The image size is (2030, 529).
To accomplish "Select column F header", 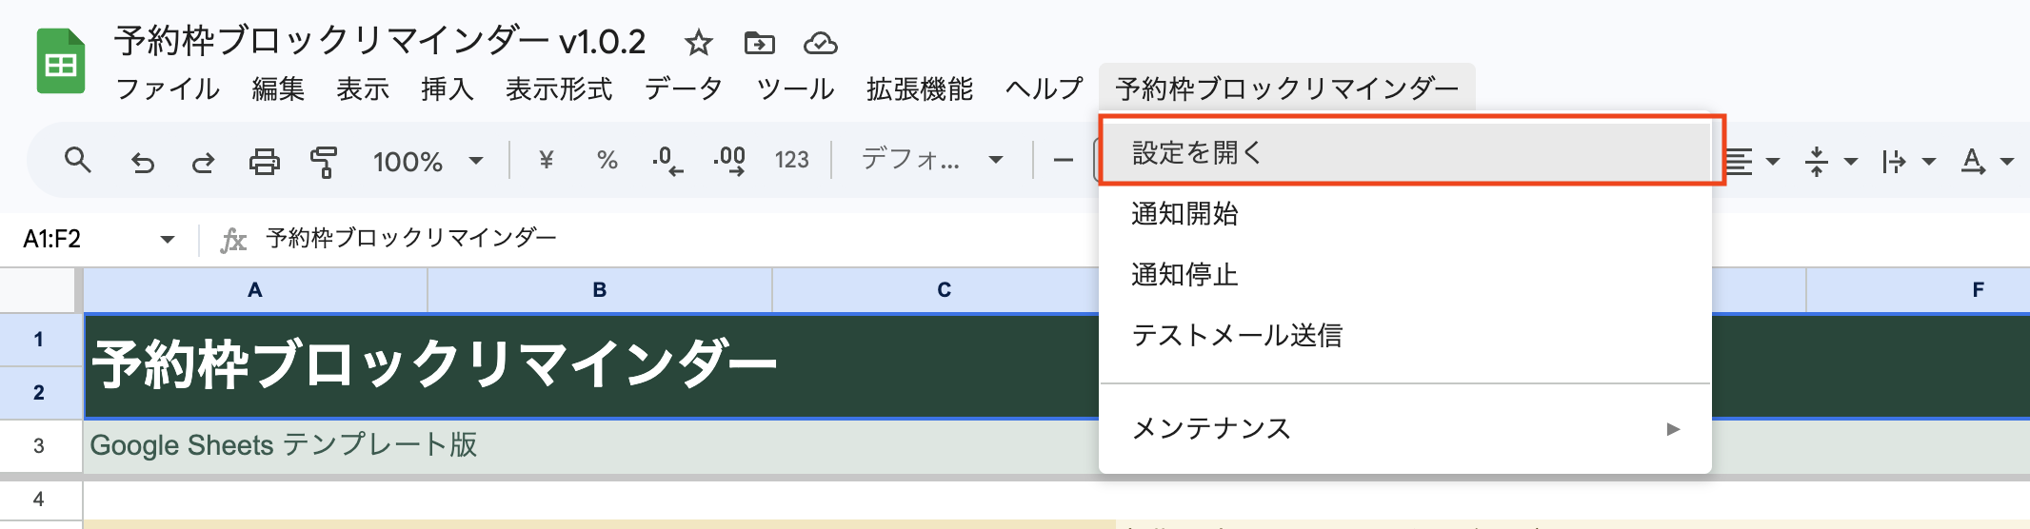I will pyautogui.click(x=1919, y=290).
